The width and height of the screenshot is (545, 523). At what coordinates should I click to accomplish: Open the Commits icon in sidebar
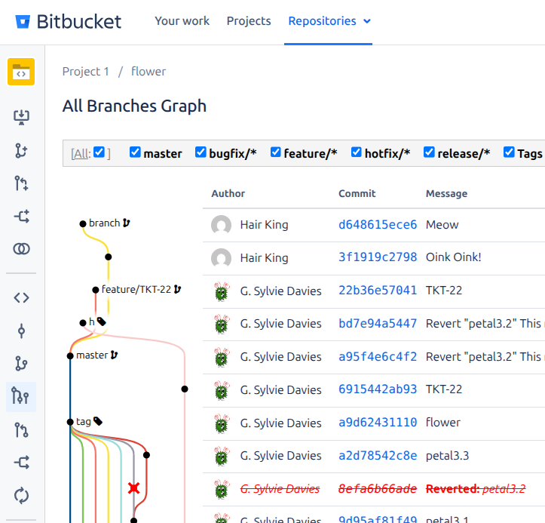tap(21, 331)
